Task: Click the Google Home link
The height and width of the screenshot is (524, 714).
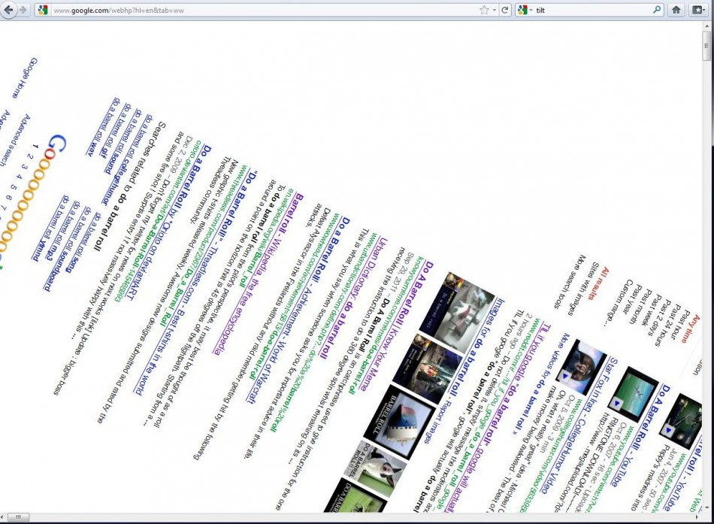Action: [x=25, y=77]
